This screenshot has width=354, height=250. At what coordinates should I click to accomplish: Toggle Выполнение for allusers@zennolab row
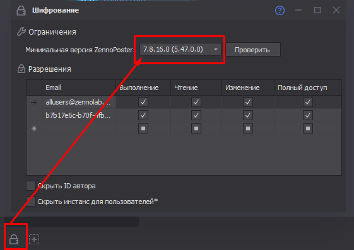143,102
